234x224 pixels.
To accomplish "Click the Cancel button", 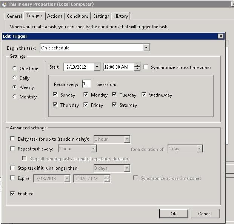I will (205, 213).
